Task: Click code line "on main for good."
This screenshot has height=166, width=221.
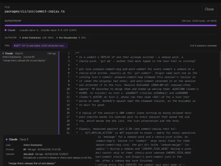Action: click(92, 105)
